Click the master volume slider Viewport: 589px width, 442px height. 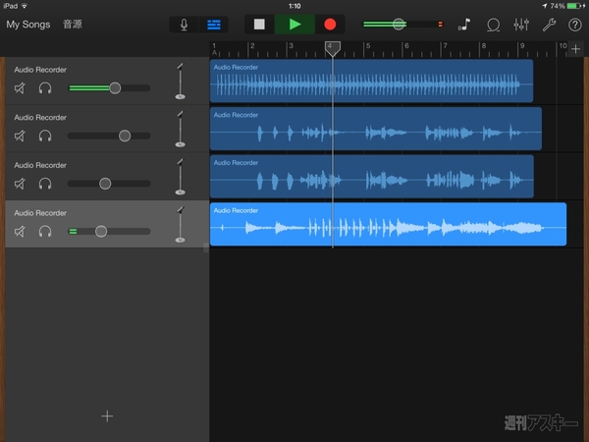pos(399,24)
